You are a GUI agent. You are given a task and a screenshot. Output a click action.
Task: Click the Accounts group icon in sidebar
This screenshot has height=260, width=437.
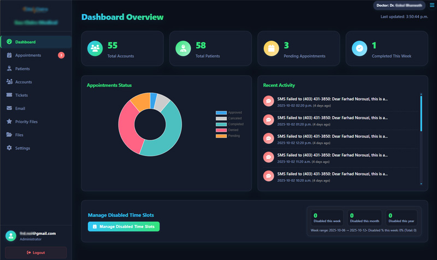[x=9, y=81]
